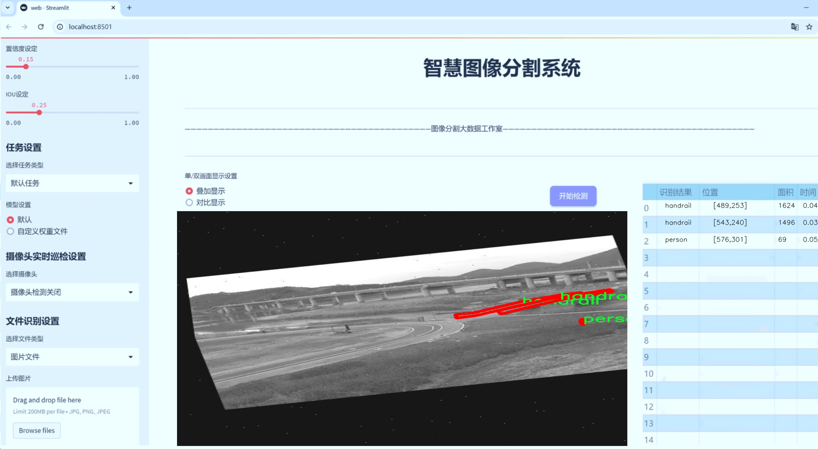Click the browser forward arrow
This screenshot has width=818, height=449.
(25, 27)
